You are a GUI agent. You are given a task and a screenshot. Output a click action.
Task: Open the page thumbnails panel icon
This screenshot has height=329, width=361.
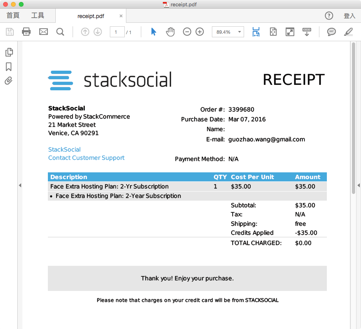tap(9, 52)
